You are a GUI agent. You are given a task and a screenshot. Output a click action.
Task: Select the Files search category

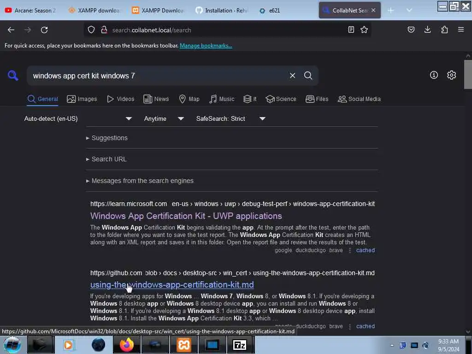(x=317, y=99)
